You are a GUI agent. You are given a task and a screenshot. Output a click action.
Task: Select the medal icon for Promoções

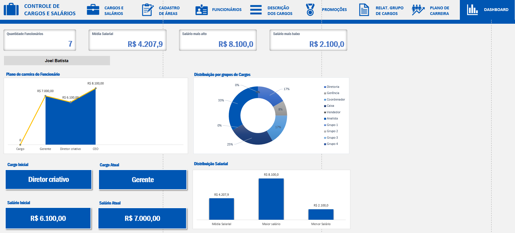pyautogui.click(x=310, y=10)
